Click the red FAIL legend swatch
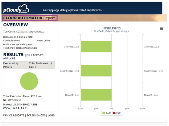The image size is (169, 126). click(114, 113)
